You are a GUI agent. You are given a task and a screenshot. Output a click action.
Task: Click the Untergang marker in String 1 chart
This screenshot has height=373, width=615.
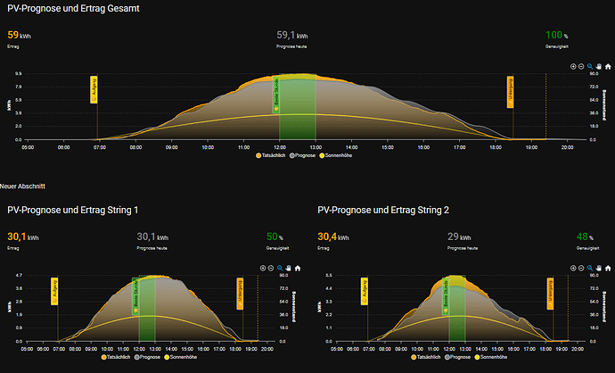click(240, 294)
